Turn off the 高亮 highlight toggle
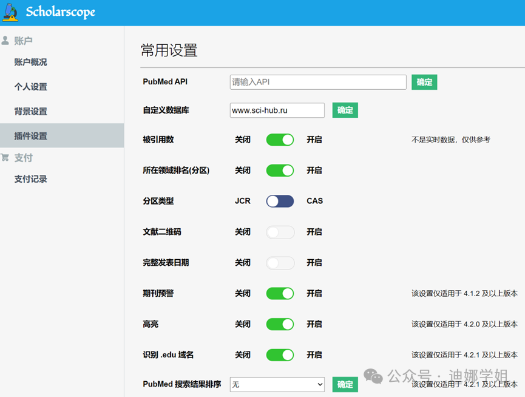The image size is (525, 397). coord(279,324)
